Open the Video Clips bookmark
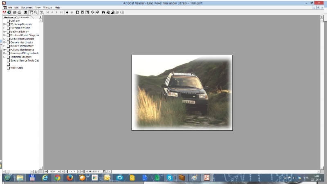The width and height of the screenshot is (327, 184). [17, 68]
